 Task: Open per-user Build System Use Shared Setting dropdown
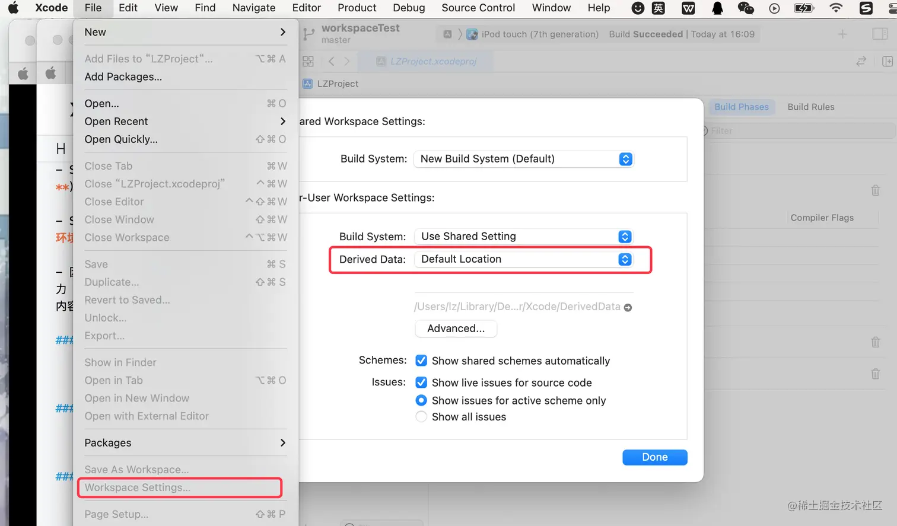pyautogui.click(x=523, y=237)
